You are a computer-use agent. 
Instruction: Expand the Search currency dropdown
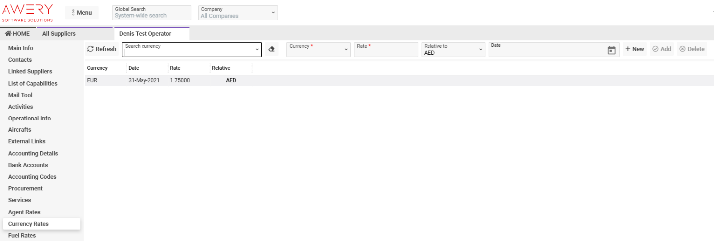coord(257,50)
